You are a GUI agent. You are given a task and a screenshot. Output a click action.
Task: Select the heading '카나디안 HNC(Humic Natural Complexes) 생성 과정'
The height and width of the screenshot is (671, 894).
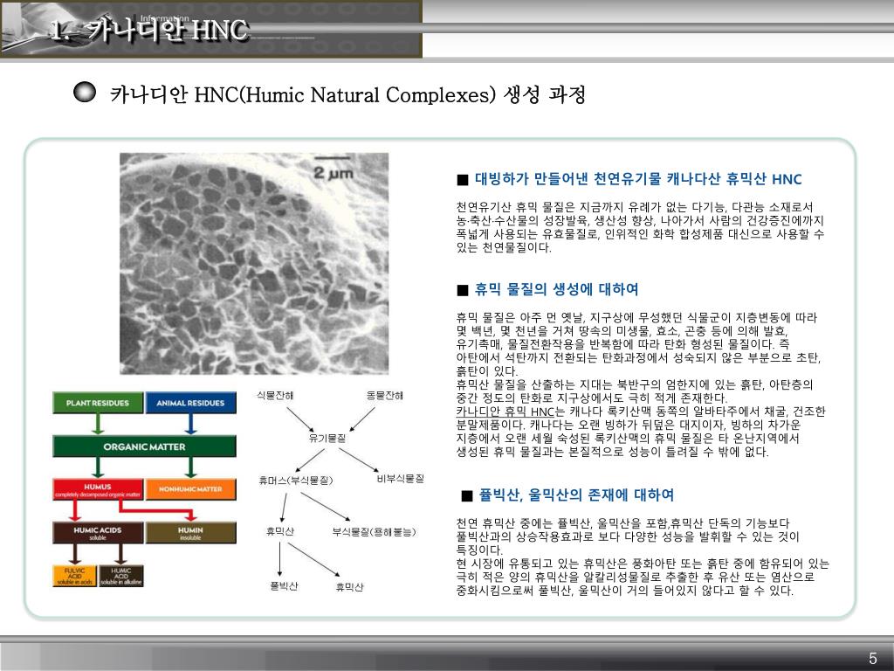(347, 94)
